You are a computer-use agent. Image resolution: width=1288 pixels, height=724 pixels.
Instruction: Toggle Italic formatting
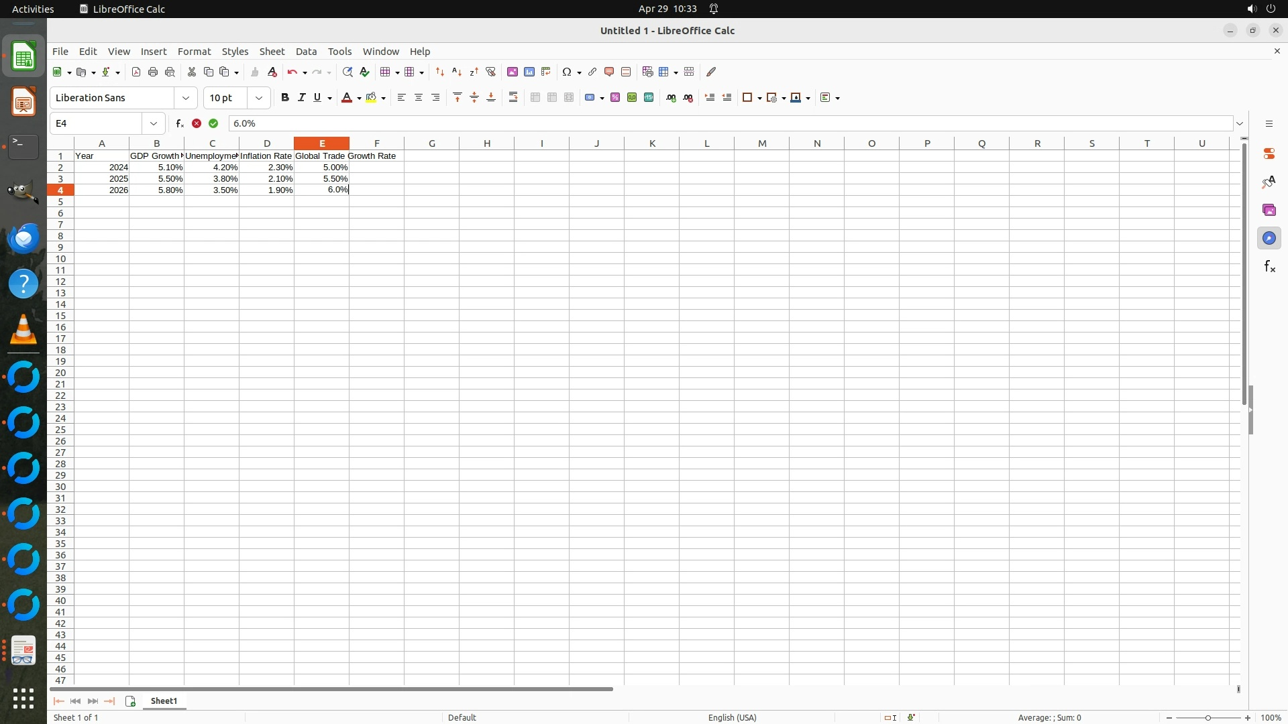tap(301, 98)
